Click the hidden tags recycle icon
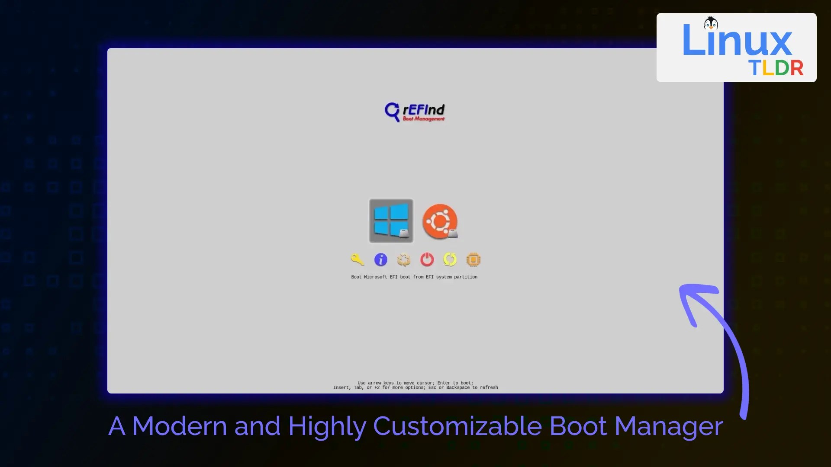Screen dimensions: 831x467 click(403, 259)
